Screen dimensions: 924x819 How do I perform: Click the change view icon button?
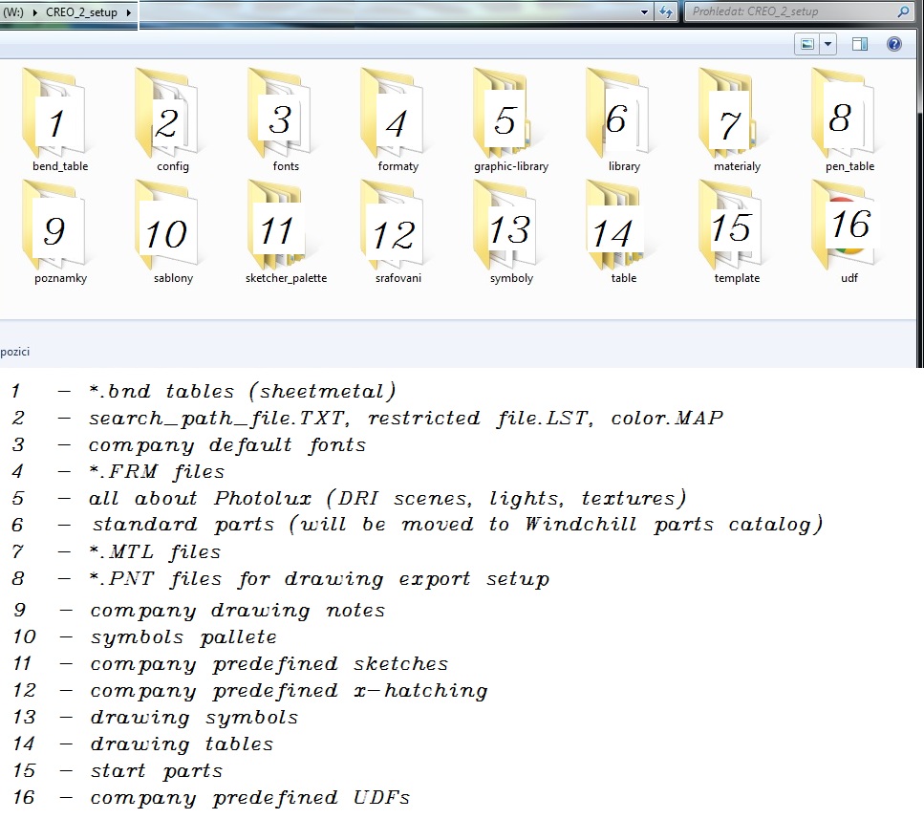pos(806,44)
